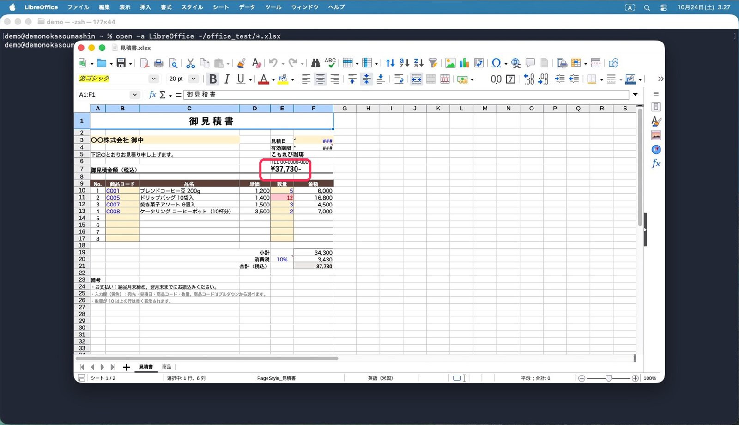Viewport: 739px width, 425px height.
Task: Select row header 10
Action: tap(82, 190)
